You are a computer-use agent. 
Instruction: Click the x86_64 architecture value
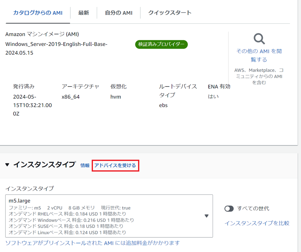71,97
